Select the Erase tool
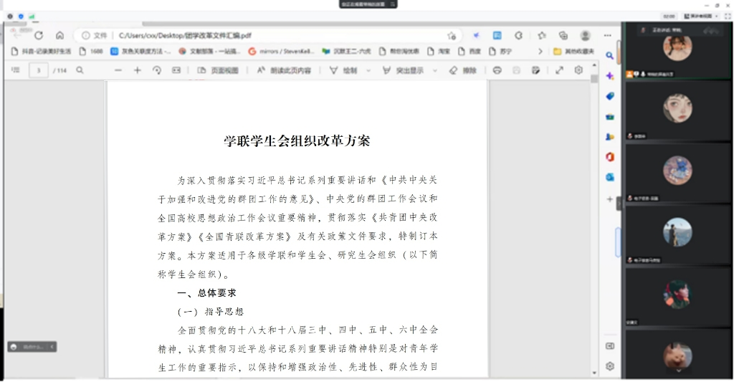 pyautogui.click(x=462, y=70)
